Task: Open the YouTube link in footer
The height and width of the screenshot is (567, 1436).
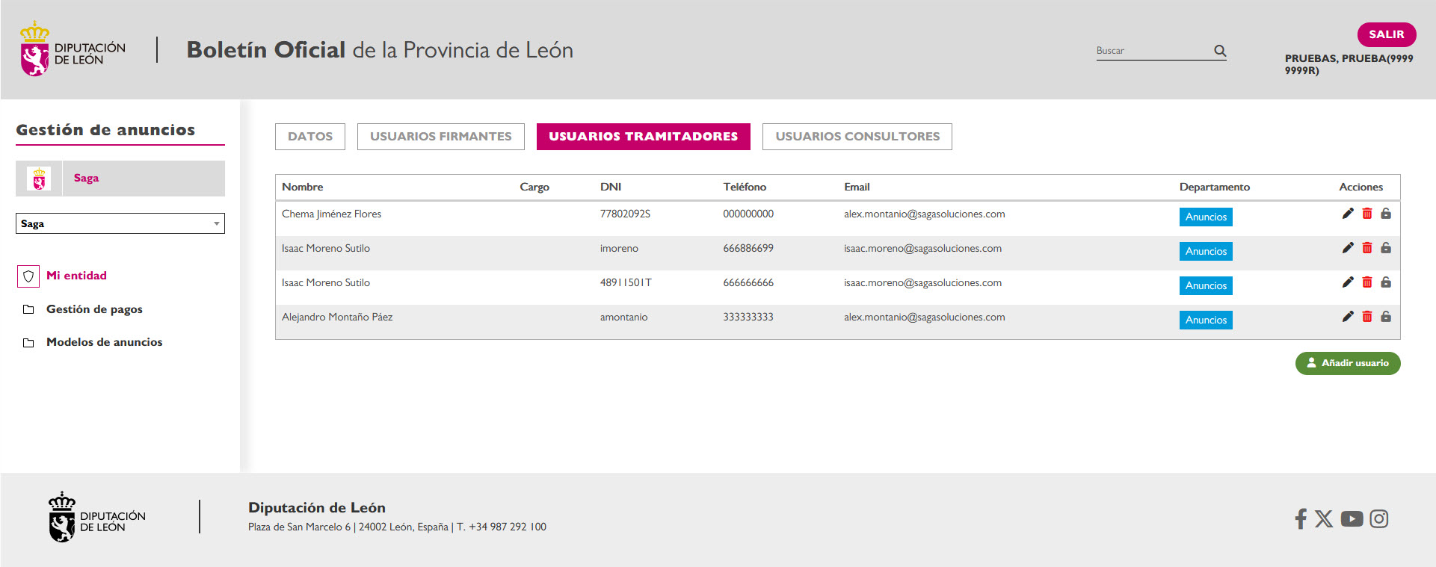Action: 1352,518
